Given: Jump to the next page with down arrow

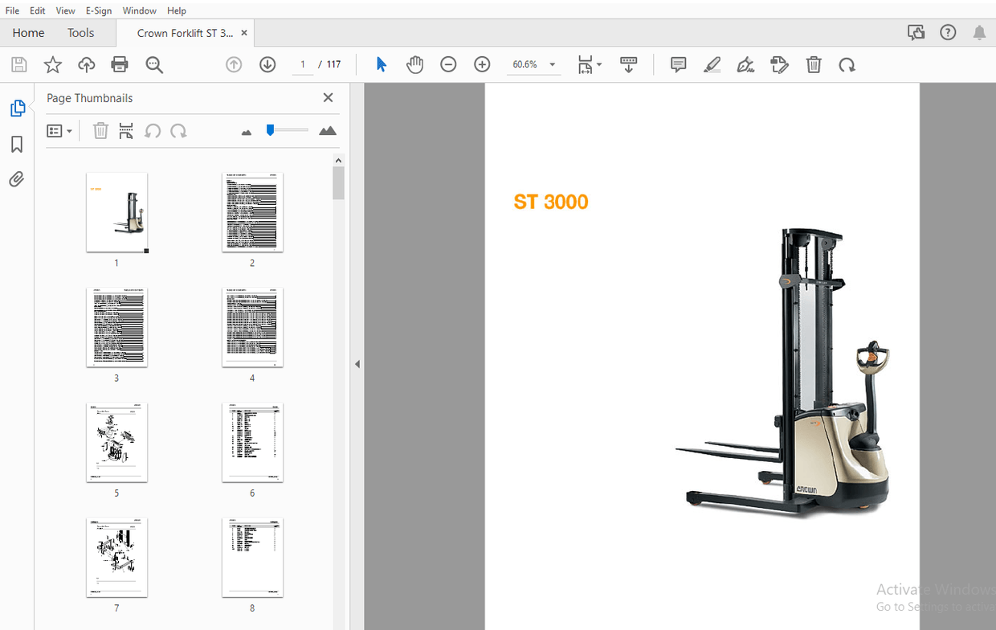Looking at the screenshot, I should pos(267,64).
